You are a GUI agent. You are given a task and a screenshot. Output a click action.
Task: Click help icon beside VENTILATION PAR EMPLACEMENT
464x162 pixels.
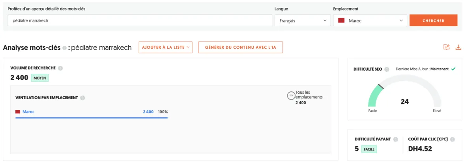(x=82, y=98)
